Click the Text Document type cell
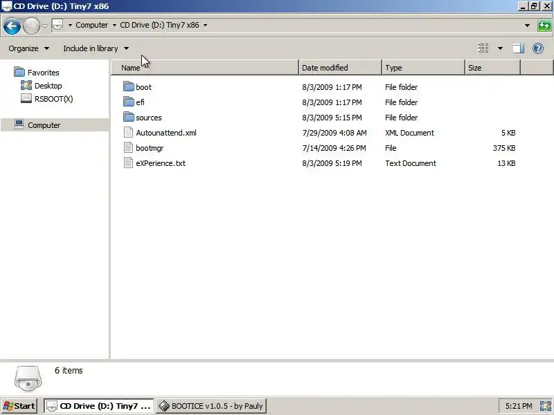 pos(411,163)
